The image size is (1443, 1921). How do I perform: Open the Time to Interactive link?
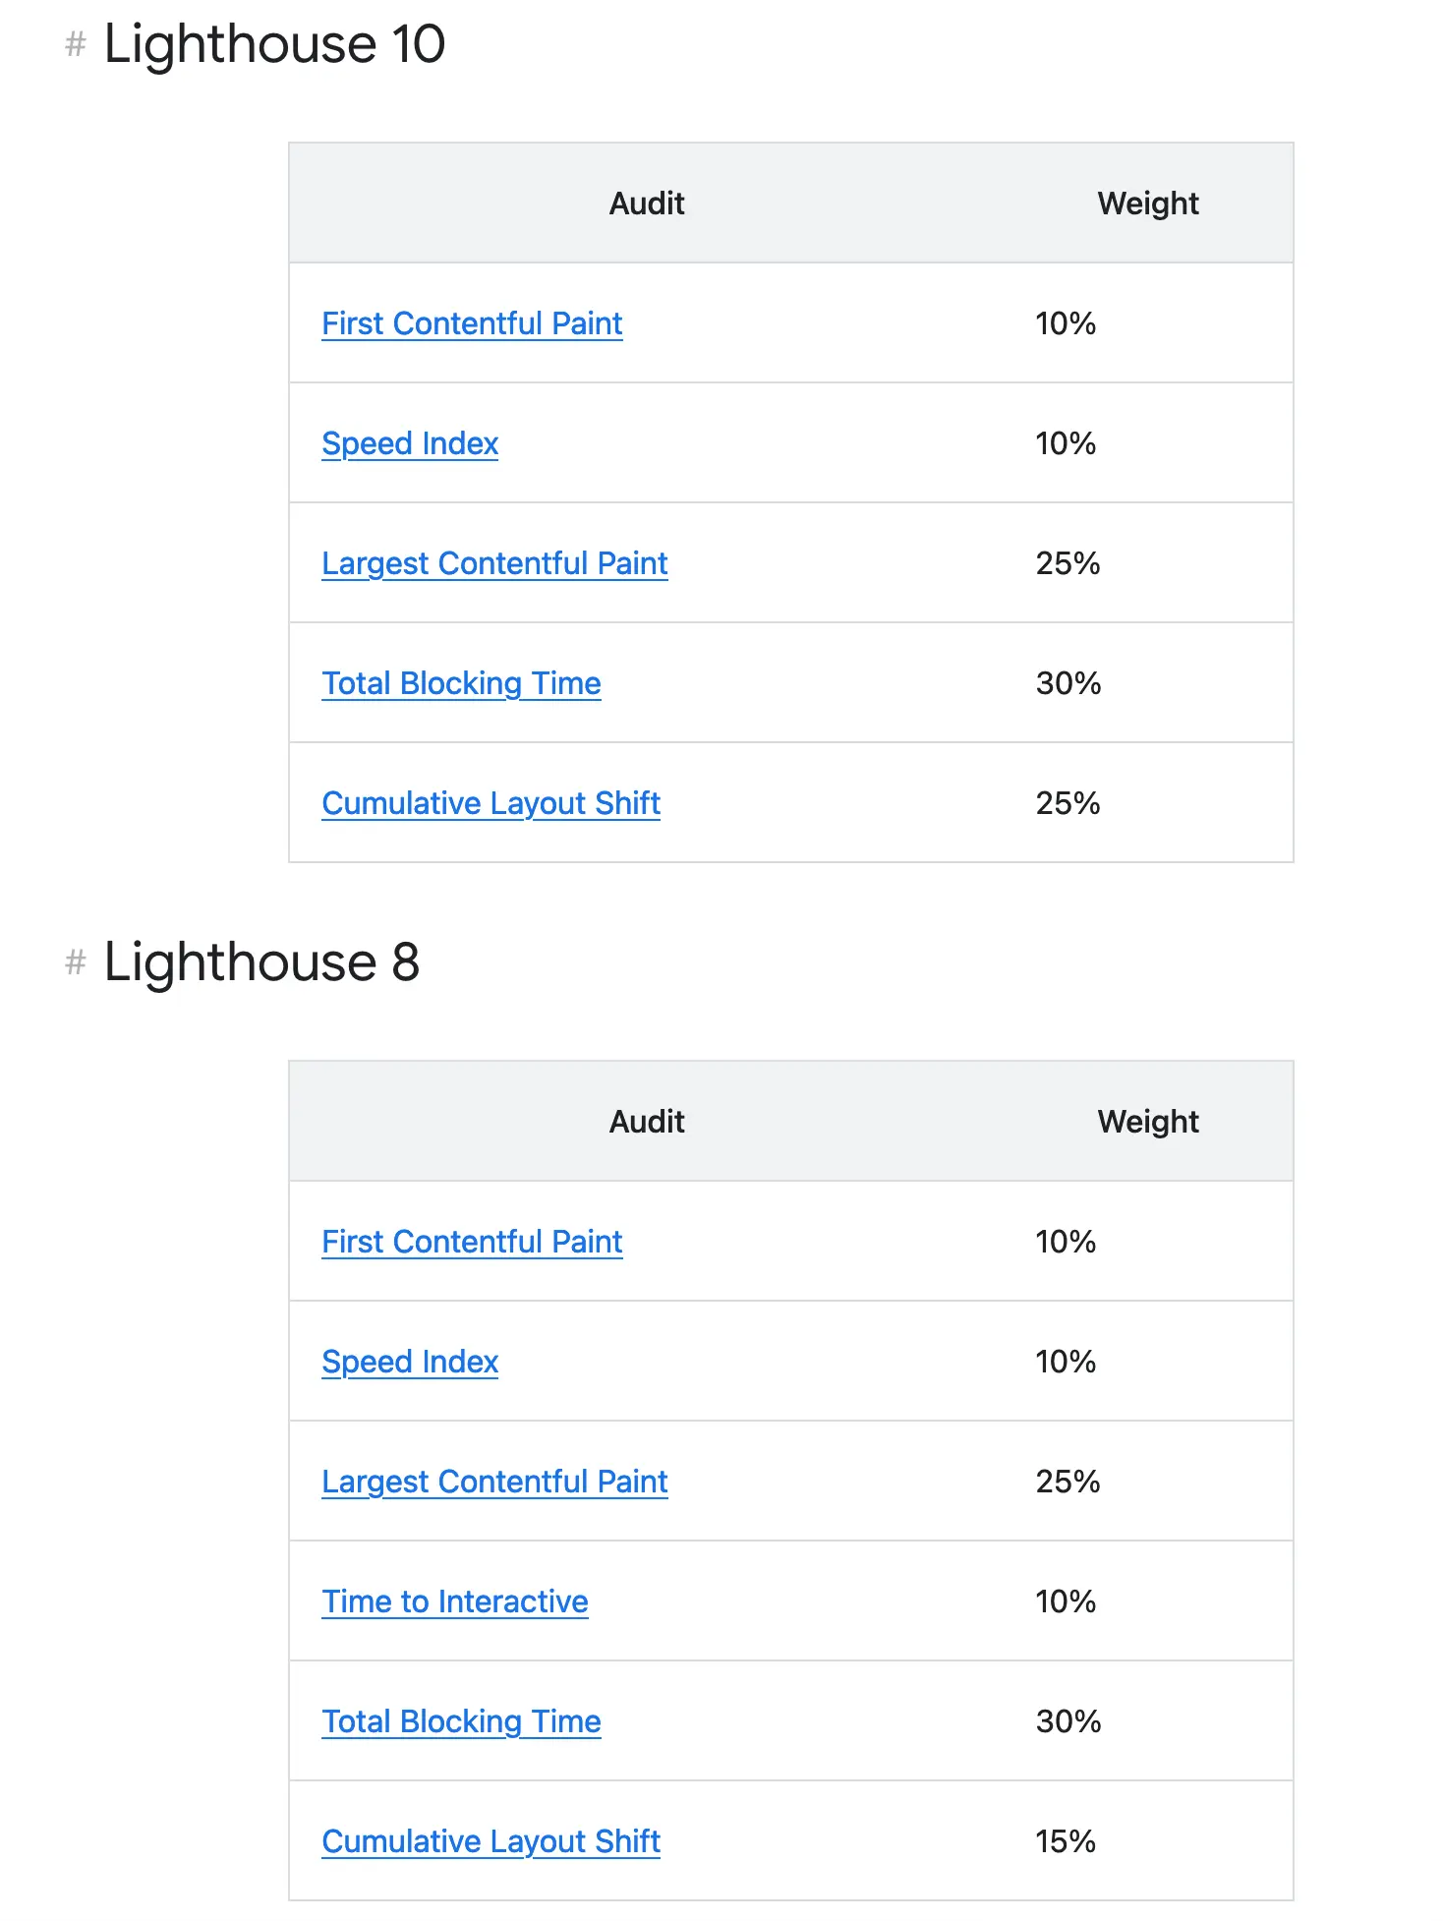455,1601
